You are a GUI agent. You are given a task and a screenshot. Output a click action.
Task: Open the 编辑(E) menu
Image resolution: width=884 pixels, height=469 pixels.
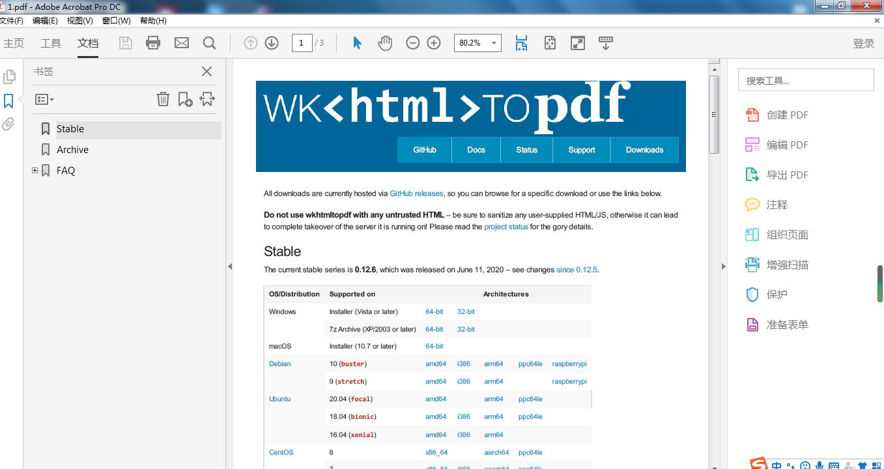coord(45,21)
